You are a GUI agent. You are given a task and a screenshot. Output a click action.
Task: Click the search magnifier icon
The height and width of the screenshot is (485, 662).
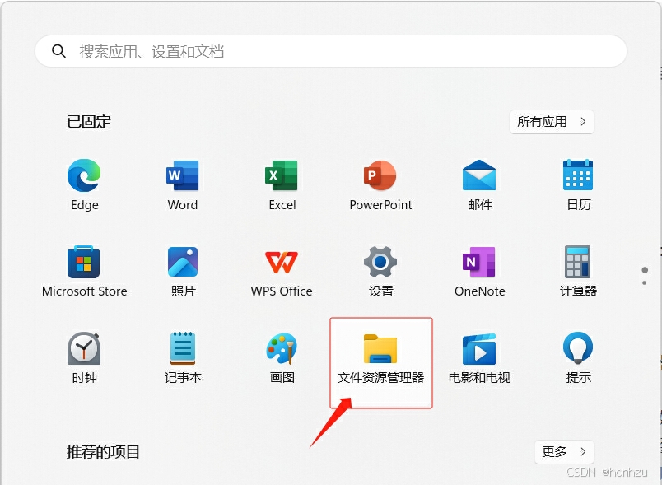(58, 51)
